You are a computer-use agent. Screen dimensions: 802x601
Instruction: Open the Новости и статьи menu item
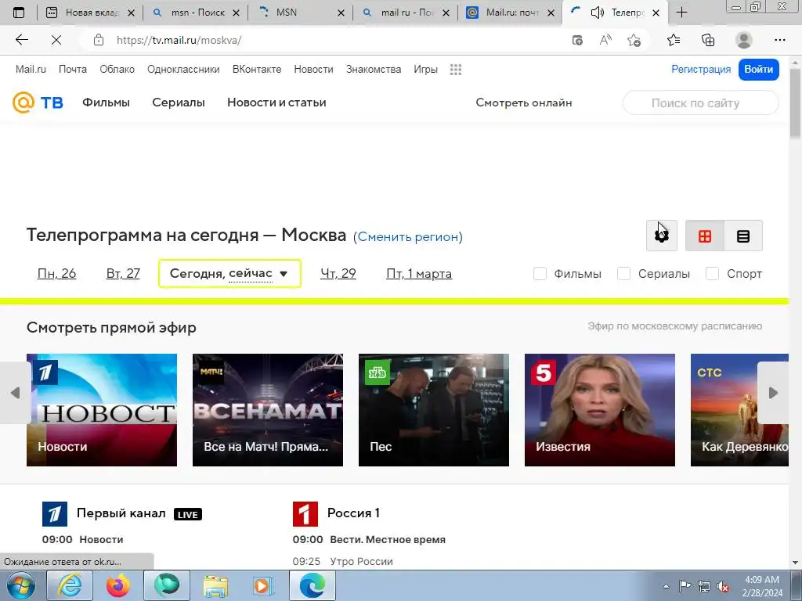tap(276, 103)
